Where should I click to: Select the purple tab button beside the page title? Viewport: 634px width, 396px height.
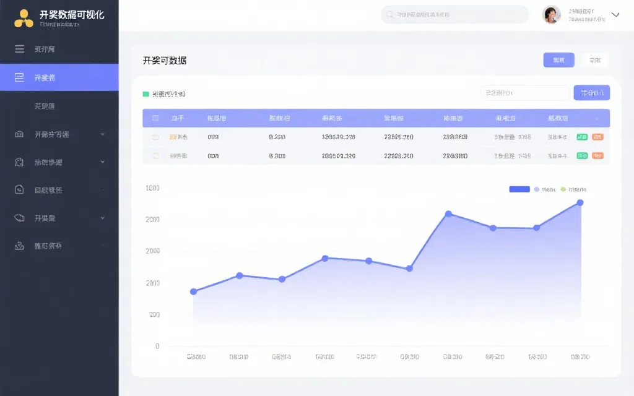pyautogui.click(x=558, y=60)
